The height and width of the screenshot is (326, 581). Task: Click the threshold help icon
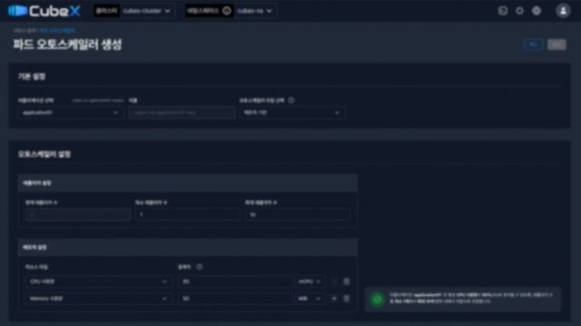pos(200,267)
